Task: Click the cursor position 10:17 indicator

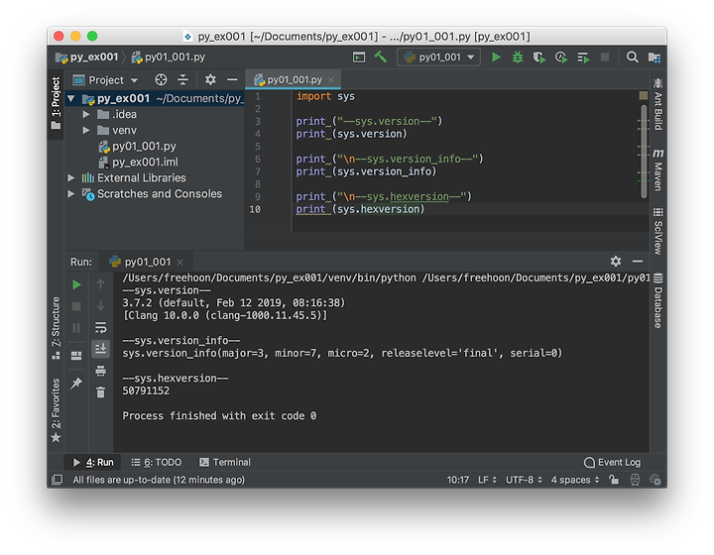Action: 457,480
